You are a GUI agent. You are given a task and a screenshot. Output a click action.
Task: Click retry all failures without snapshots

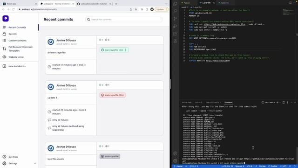coord(68,128)
